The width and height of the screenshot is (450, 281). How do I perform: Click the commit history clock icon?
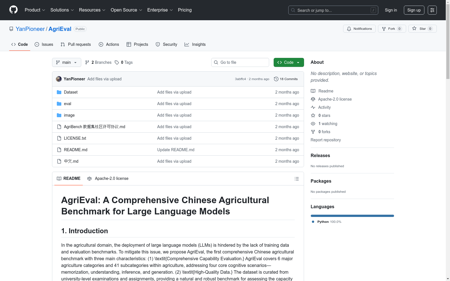coord(276,79)
